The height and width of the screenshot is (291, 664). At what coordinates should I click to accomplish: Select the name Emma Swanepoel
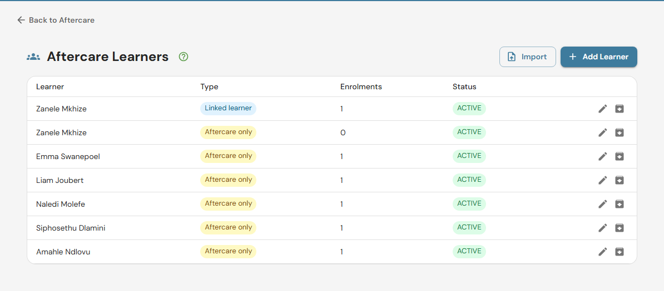click(68, 156)
